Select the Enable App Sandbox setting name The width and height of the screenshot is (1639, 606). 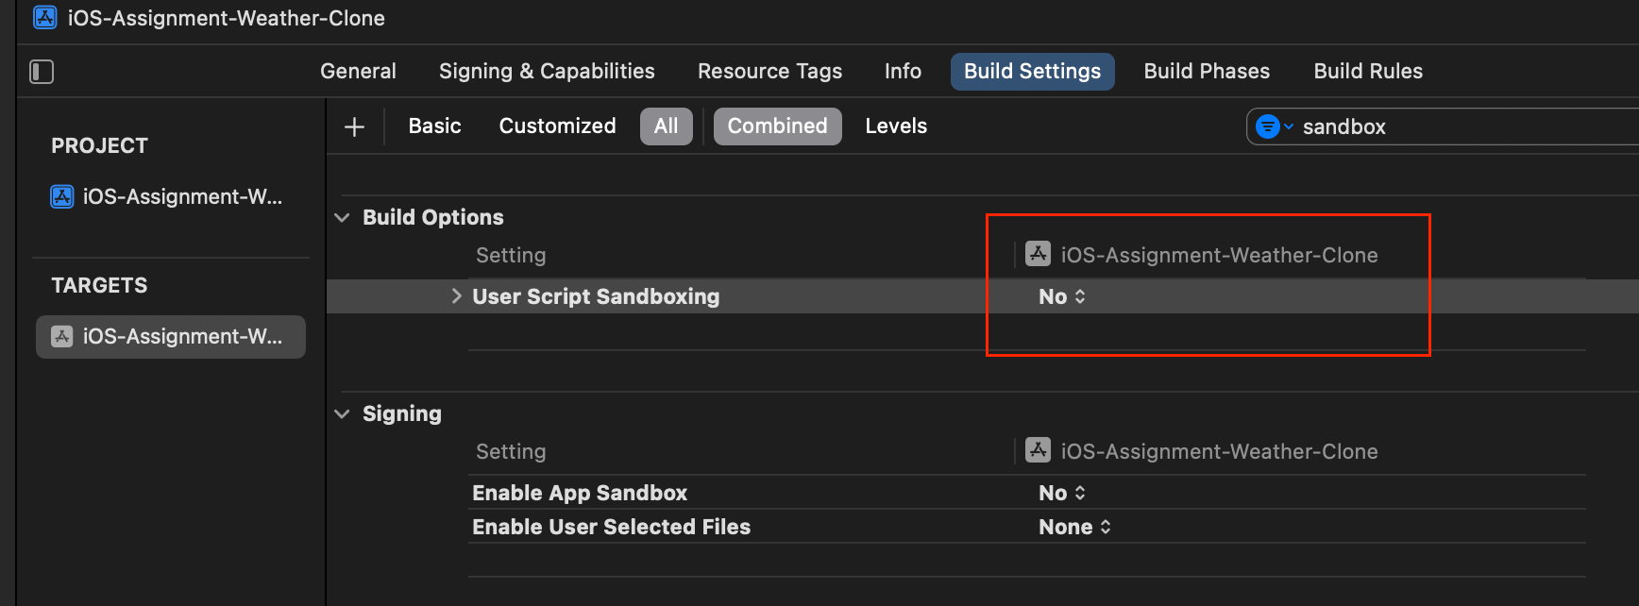(580, 493)
